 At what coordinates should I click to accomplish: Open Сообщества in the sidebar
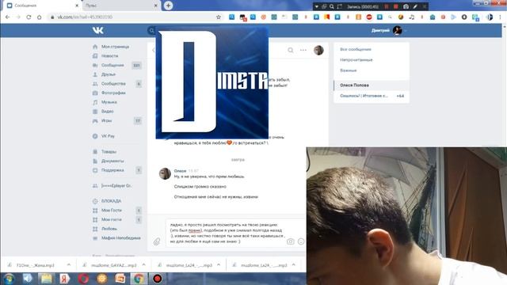[113, 84]
